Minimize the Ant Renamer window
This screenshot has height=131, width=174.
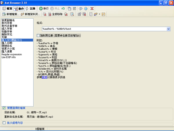[x=161, y=3]
